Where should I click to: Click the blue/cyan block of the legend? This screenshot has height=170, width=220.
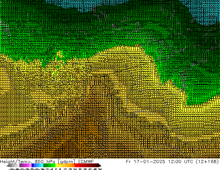[x=37, y=165]
